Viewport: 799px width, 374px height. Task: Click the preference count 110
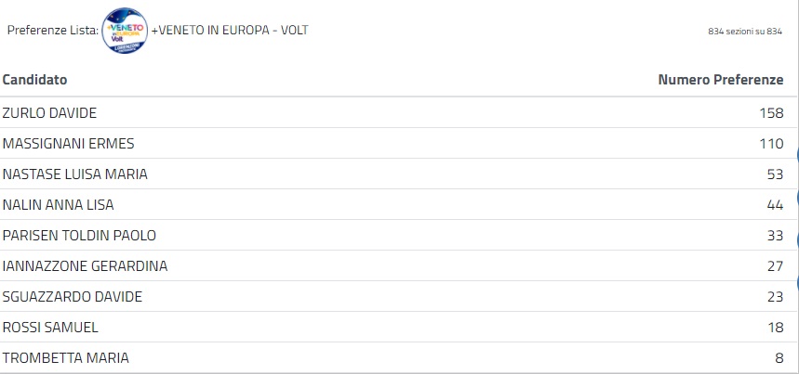(771, 144)
